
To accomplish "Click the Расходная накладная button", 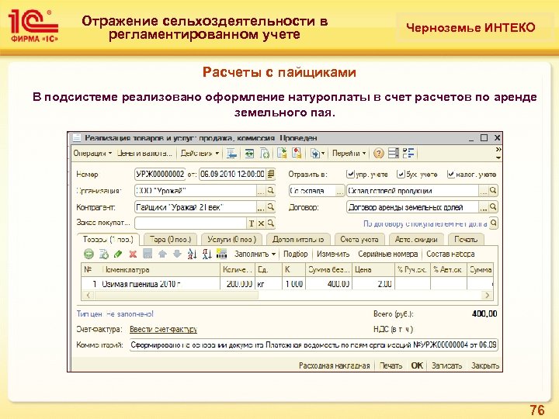I will tap(334, 365).
